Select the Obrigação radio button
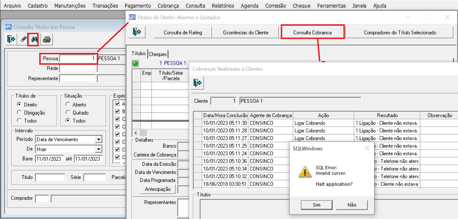Screen dimensions: 458x219 19,112
